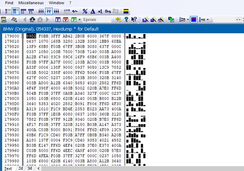Screen dimensions: 244x171
Task: Click the tab scroll left arrow
Action: click(x=38, y=168)
